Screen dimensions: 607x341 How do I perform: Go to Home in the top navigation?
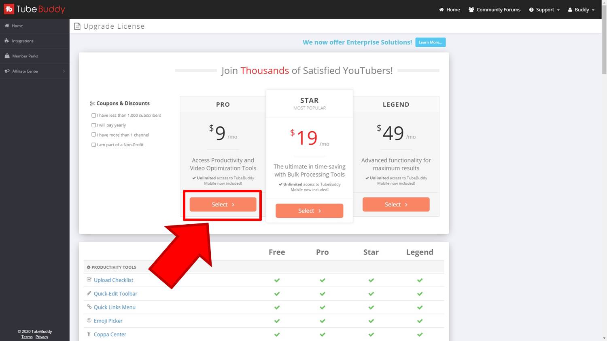pos(450,10)
